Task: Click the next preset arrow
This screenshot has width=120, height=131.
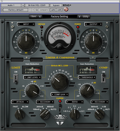Action: click(79, 17)
